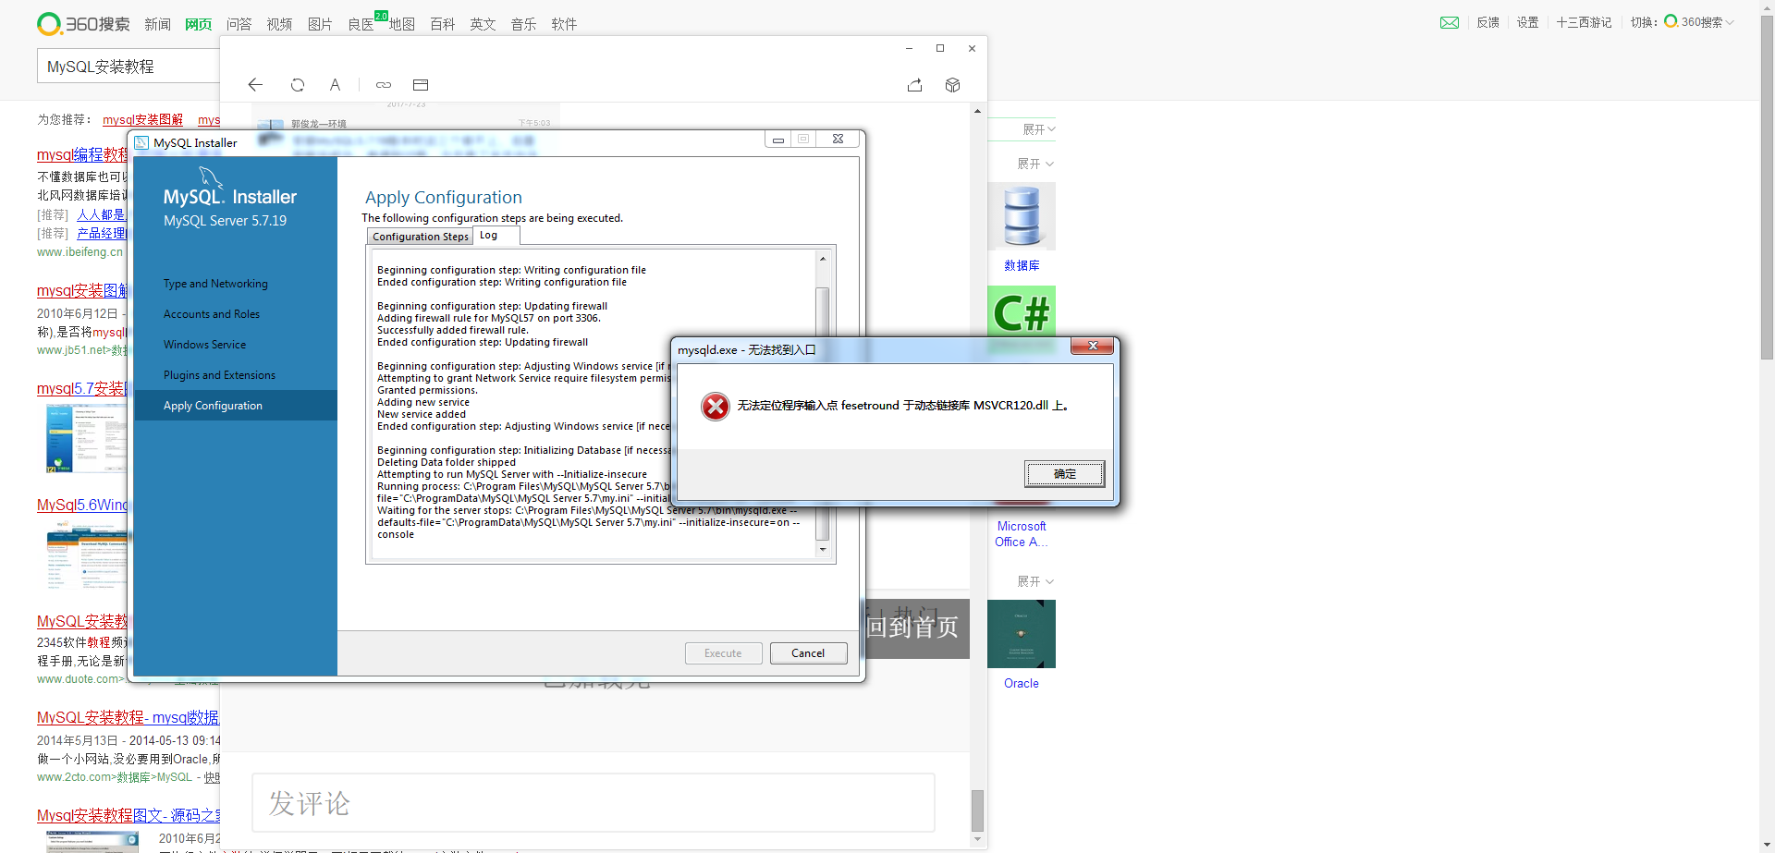
Task: Click the red error icon in mysqld.exe dialog
Action: (715, 406)
